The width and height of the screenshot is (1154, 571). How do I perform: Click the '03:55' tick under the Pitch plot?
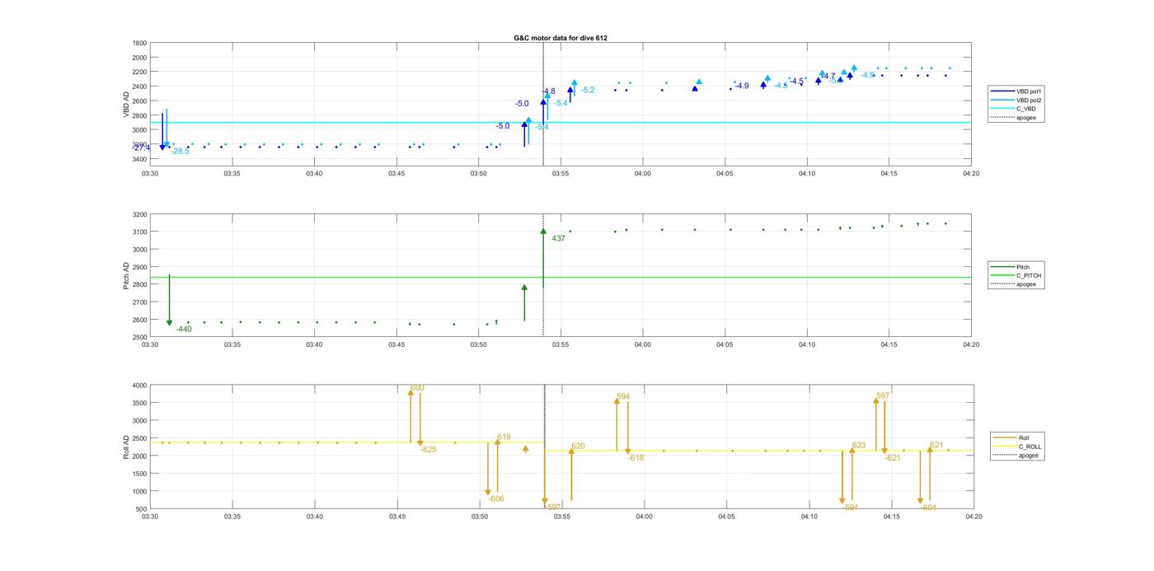561,345
